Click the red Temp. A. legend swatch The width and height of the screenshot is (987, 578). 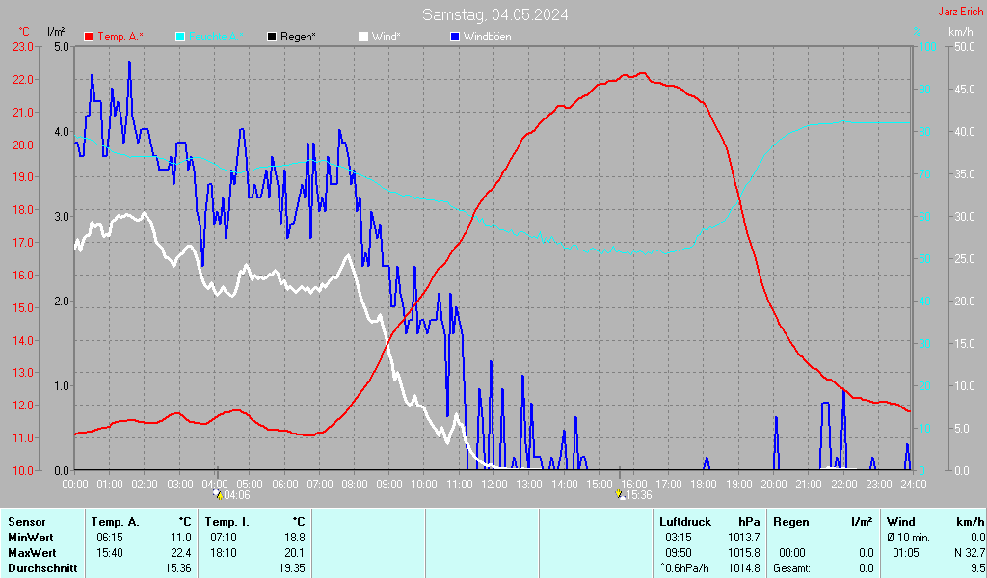pyautogui.click(x=90, y=37)
